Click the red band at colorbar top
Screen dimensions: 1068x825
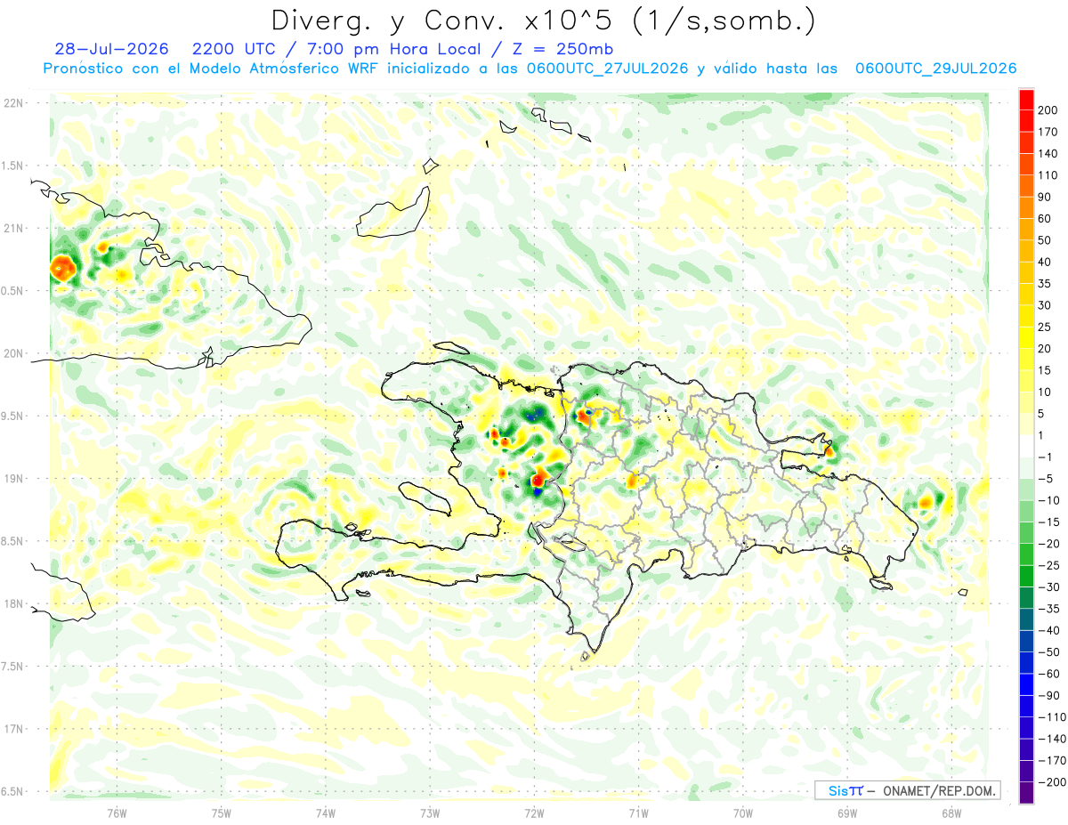pyautogui.click(x=1026, y=99)
